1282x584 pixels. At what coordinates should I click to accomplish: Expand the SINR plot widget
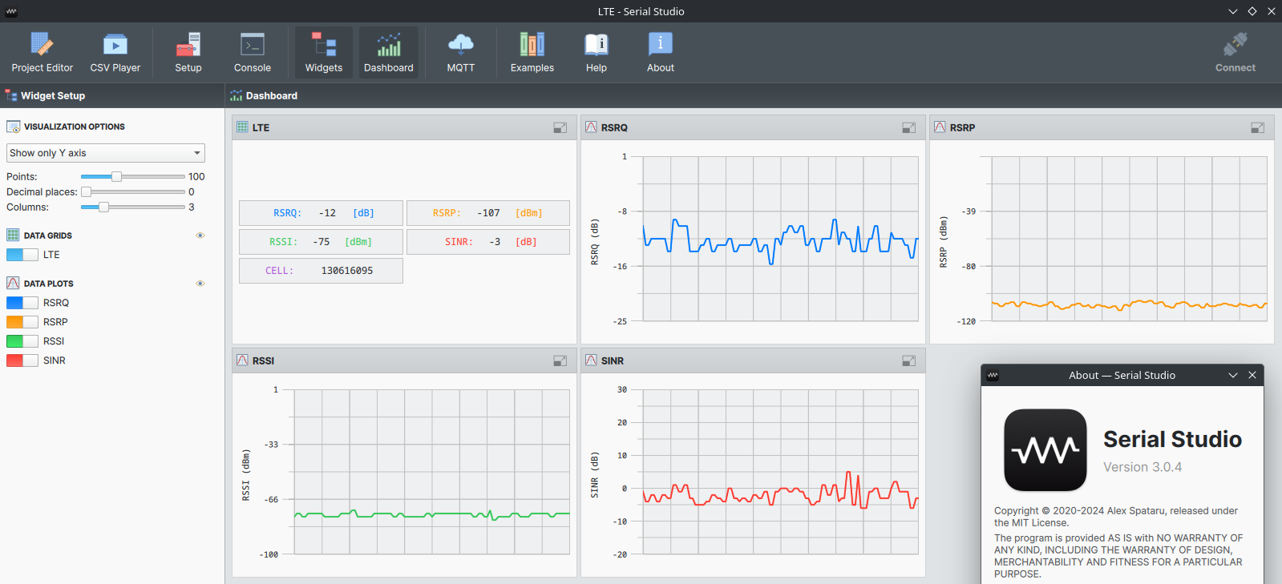[x=908, y=361]
